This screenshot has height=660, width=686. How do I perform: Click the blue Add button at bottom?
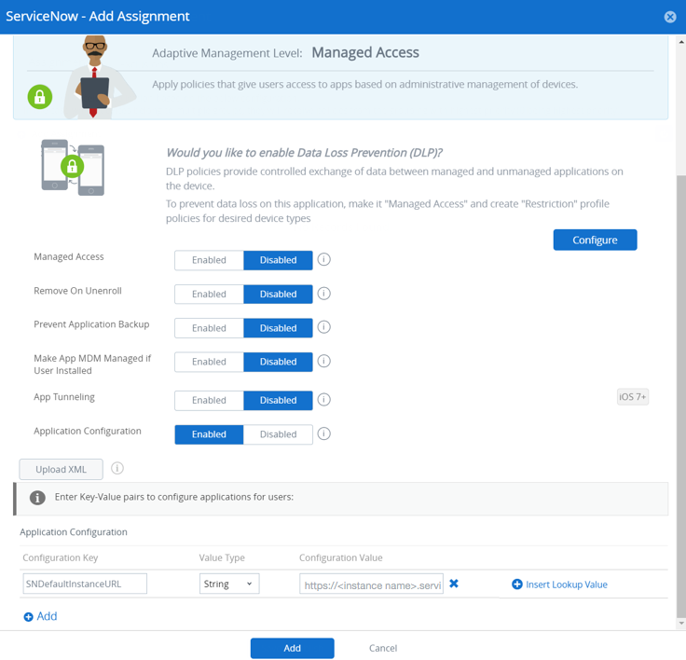click(x=293, y=648)
